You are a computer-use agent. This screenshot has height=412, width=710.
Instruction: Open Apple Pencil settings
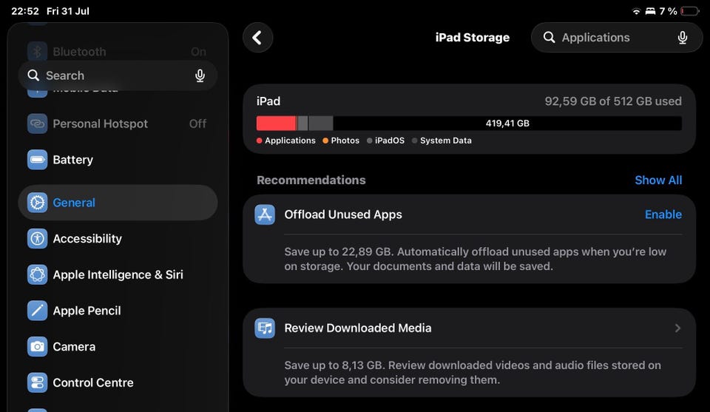tap(118, 311)
